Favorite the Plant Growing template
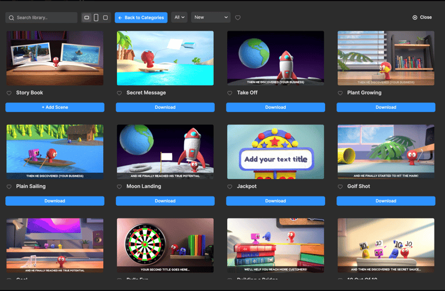 point(340,93)
